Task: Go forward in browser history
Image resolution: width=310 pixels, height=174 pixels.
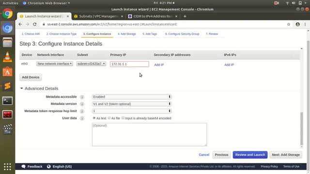Action: pyautogui.click(x=28, y=24)
